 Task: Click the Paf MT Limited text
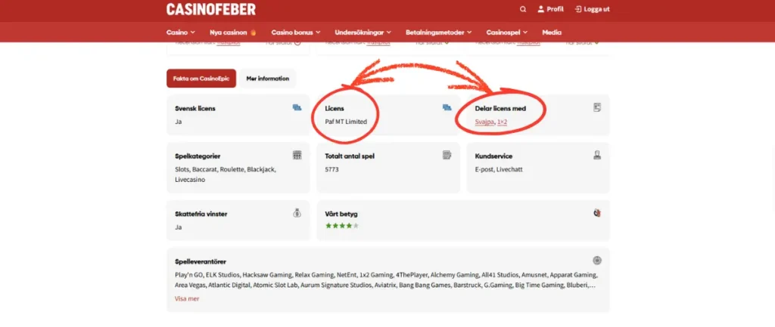point(346,122)
